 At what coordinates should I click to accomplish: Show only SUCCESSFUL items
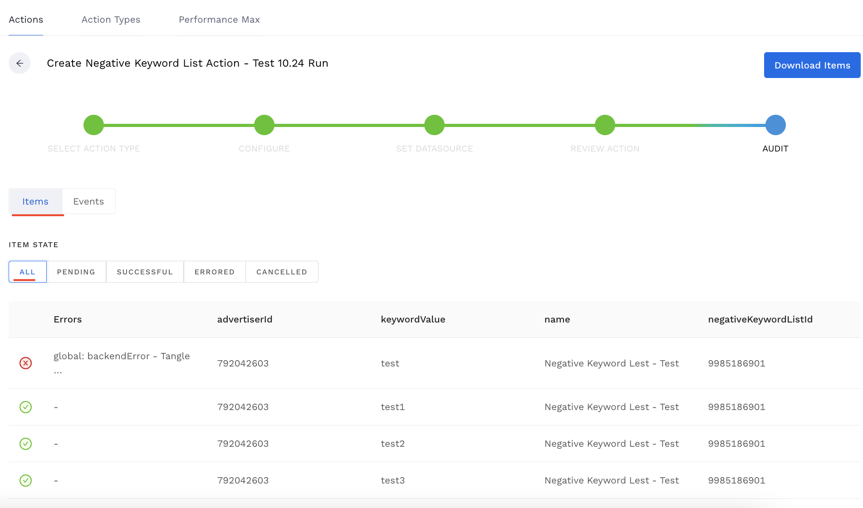coord(145,272)
